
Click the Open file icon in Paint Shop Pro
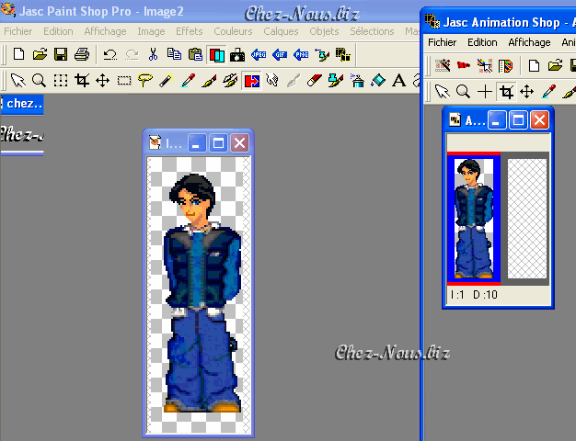coord(40,54)
